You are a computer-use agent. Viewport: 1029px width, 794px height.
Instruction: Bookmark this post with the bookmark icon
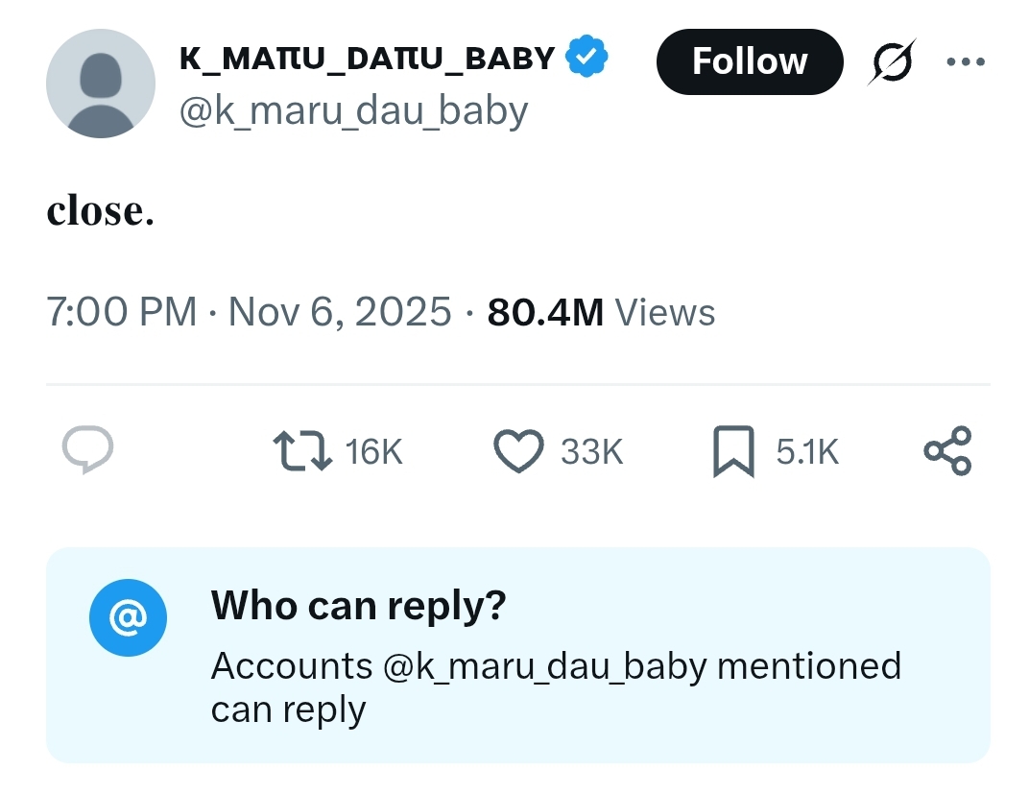point(733,451)
